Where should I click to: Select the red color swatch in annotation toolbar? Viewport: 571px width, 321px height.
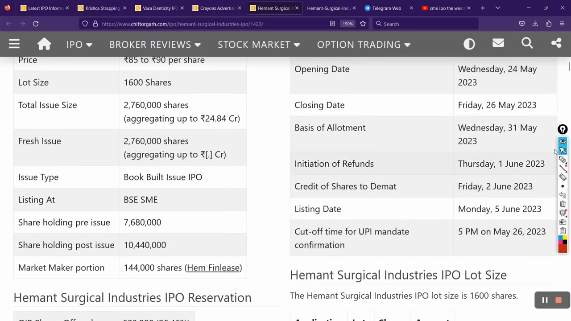(563, 248)
